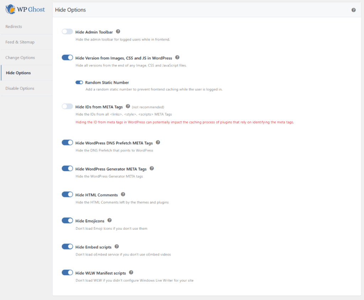Turn off Hide WLW Manifest scripts
Viewport: 364px width, 300px height.
coord(67,272)
